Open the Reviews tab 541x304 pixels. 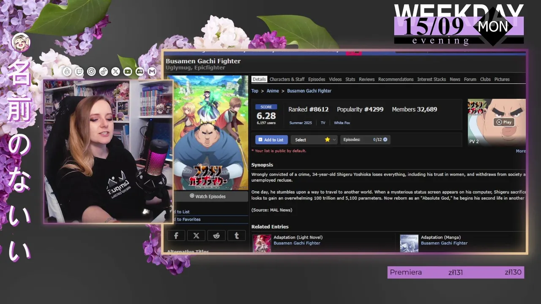367,79
